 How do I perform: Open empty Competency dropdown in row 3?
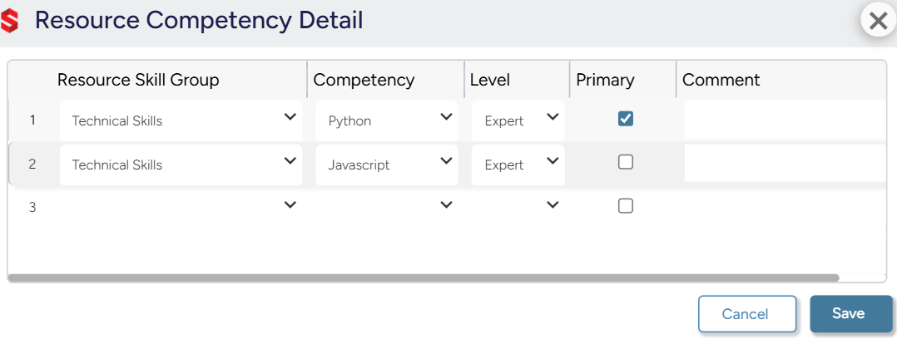387,206
